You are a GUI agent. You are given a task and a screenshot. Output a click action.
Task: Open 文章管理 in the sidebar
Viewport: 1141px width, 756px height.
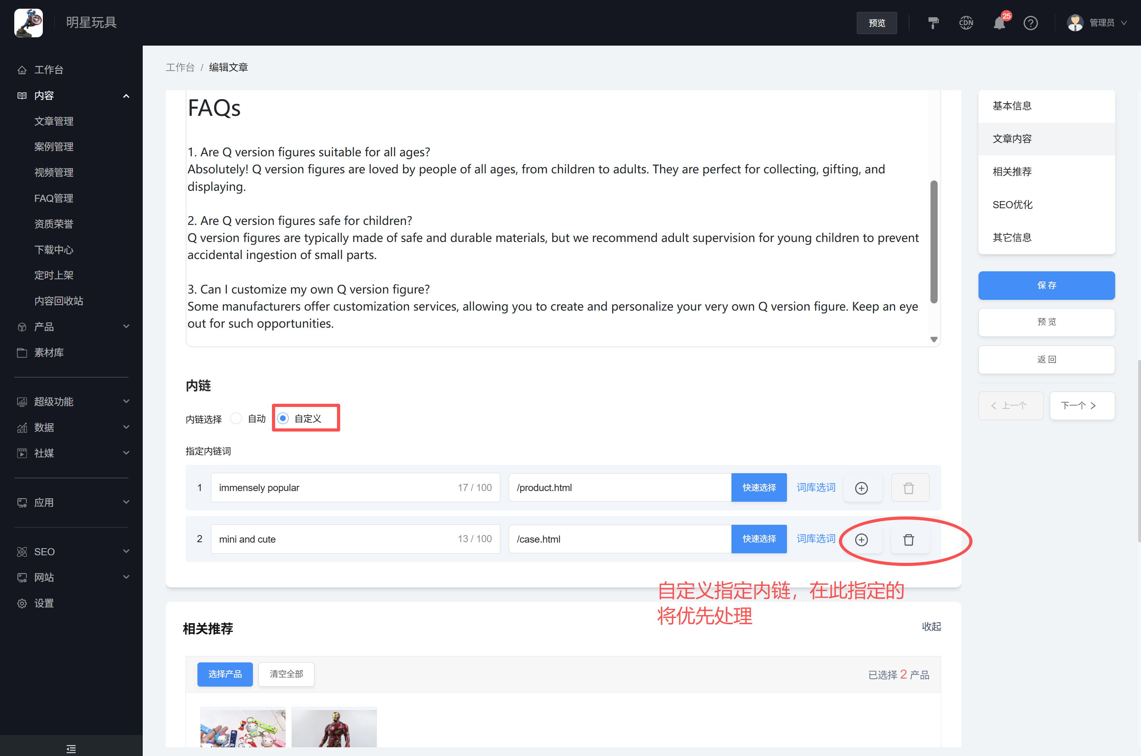54,121
